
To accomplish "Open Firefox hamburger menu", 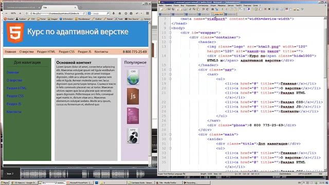I will click(148, 13).
